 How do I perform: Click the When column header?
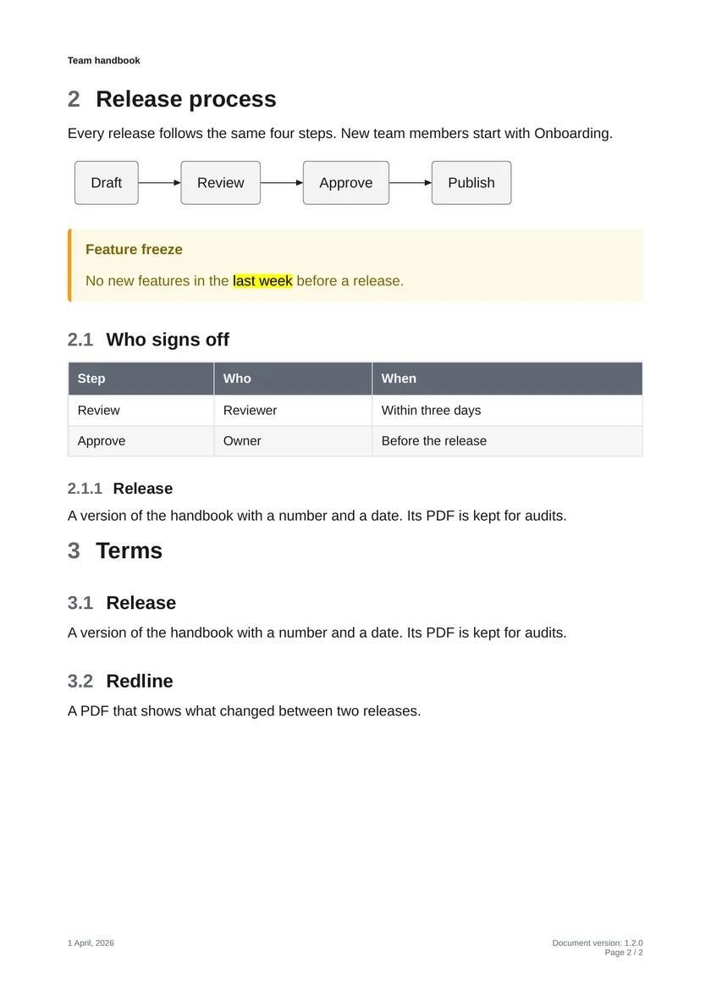507,379
